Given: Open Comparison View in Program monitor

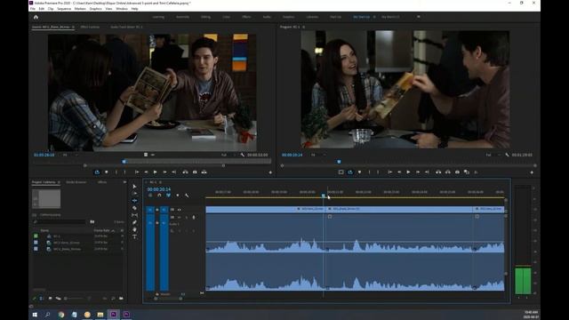Looking at the screenshot, I should (467, 172).
